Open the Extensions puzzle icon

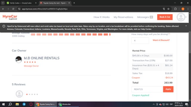pos(175,9)
